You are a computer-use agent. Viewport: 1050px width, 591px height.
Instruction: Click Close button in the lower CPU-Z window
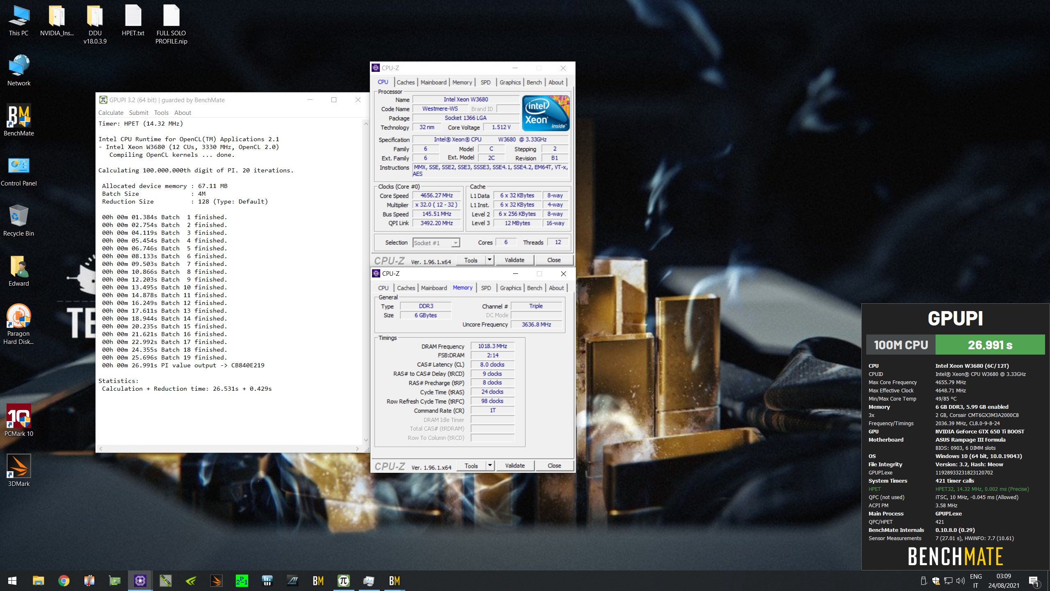click(554, 465)
